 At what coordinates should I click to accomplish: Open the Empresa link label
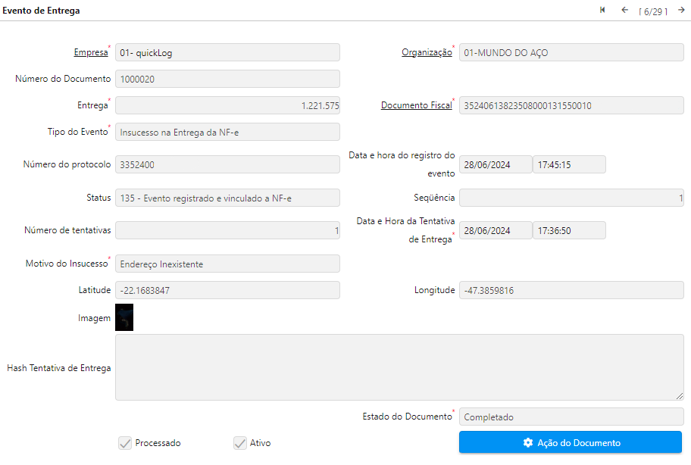point(91,52)
